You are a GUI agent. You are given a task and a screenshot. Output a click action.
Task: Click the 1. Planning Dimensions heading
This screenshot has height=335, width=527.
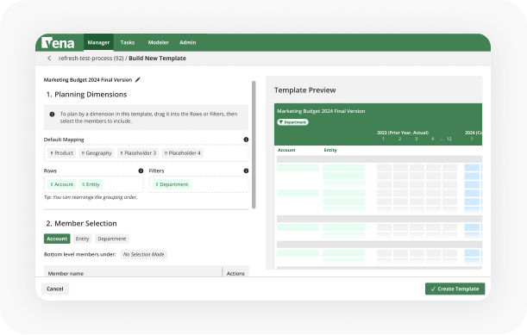(x=87, y=95)
